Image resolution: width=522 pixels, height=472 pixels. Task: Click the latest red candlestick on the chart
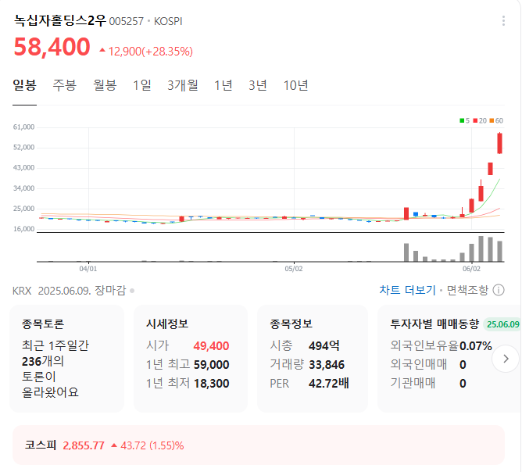coord(499,143)
